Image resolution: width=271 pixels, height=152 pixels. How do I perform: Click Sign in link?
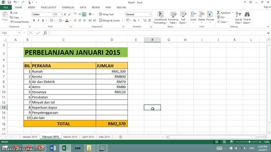pyautogui.click(x=267, y=7)
